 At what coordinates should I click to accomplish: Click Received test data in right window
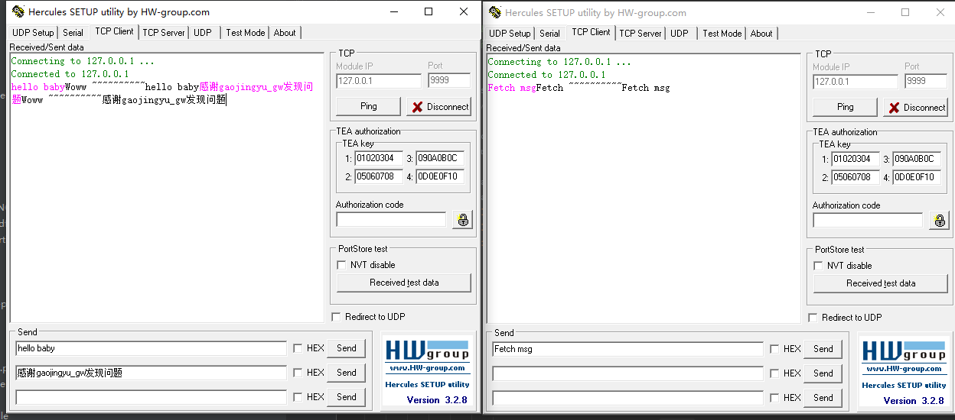pos(880,283)
